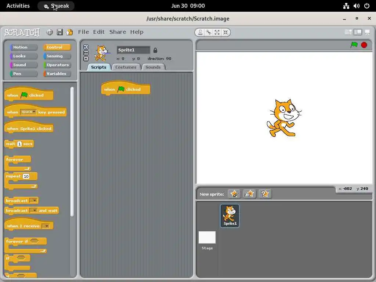Select the Pen block category
This screenshot has height=282, width=376.
[x=23, y=73]
